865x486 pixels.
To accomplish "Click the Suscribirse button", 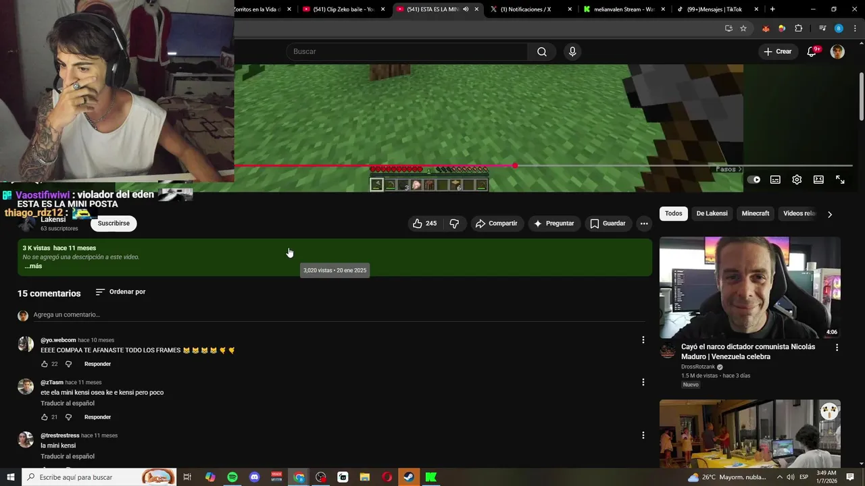I will click(x=114, y=223).
